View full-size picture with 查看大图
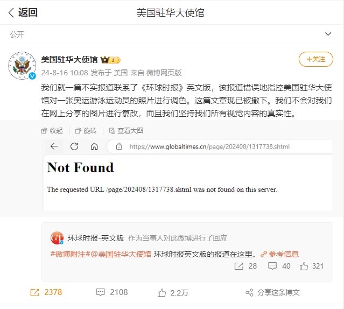This screenshot has width=344, height=309. point(127,131)
